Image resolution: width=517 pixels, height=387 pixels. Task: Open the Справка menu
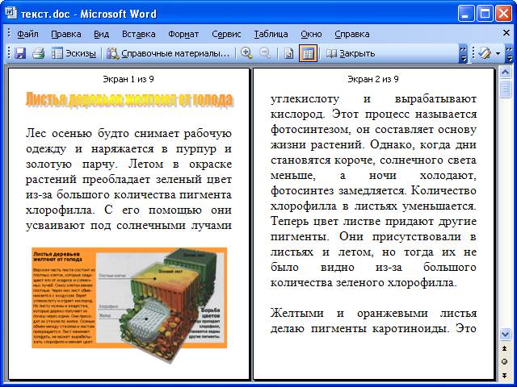click(352, 34)
